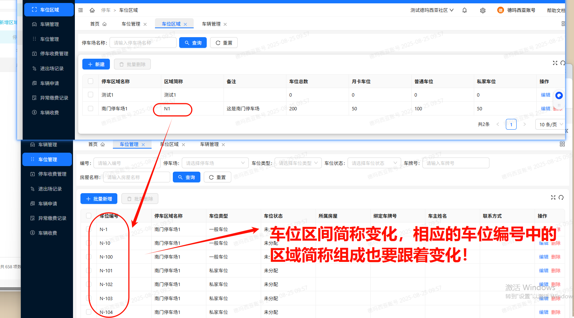The height and width of the screenshot is (318, 574).
Task: Click the 停车场名称 input field
Action: click(x=143, y=43)
